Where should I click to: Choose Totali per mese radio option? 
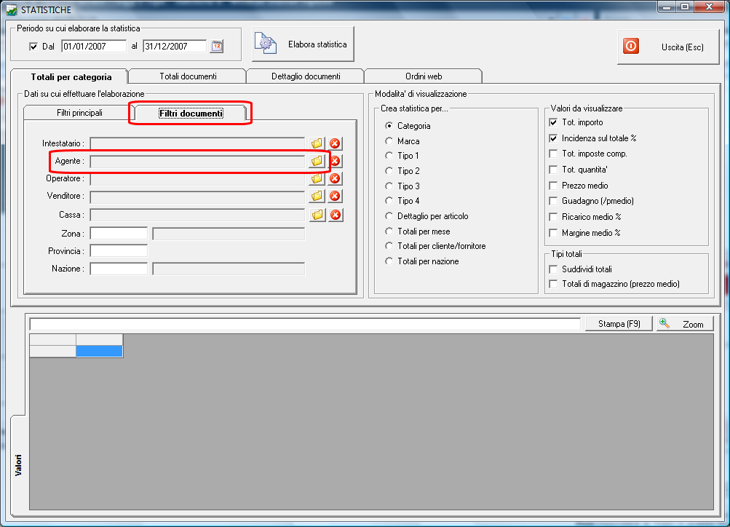[389, 231]
